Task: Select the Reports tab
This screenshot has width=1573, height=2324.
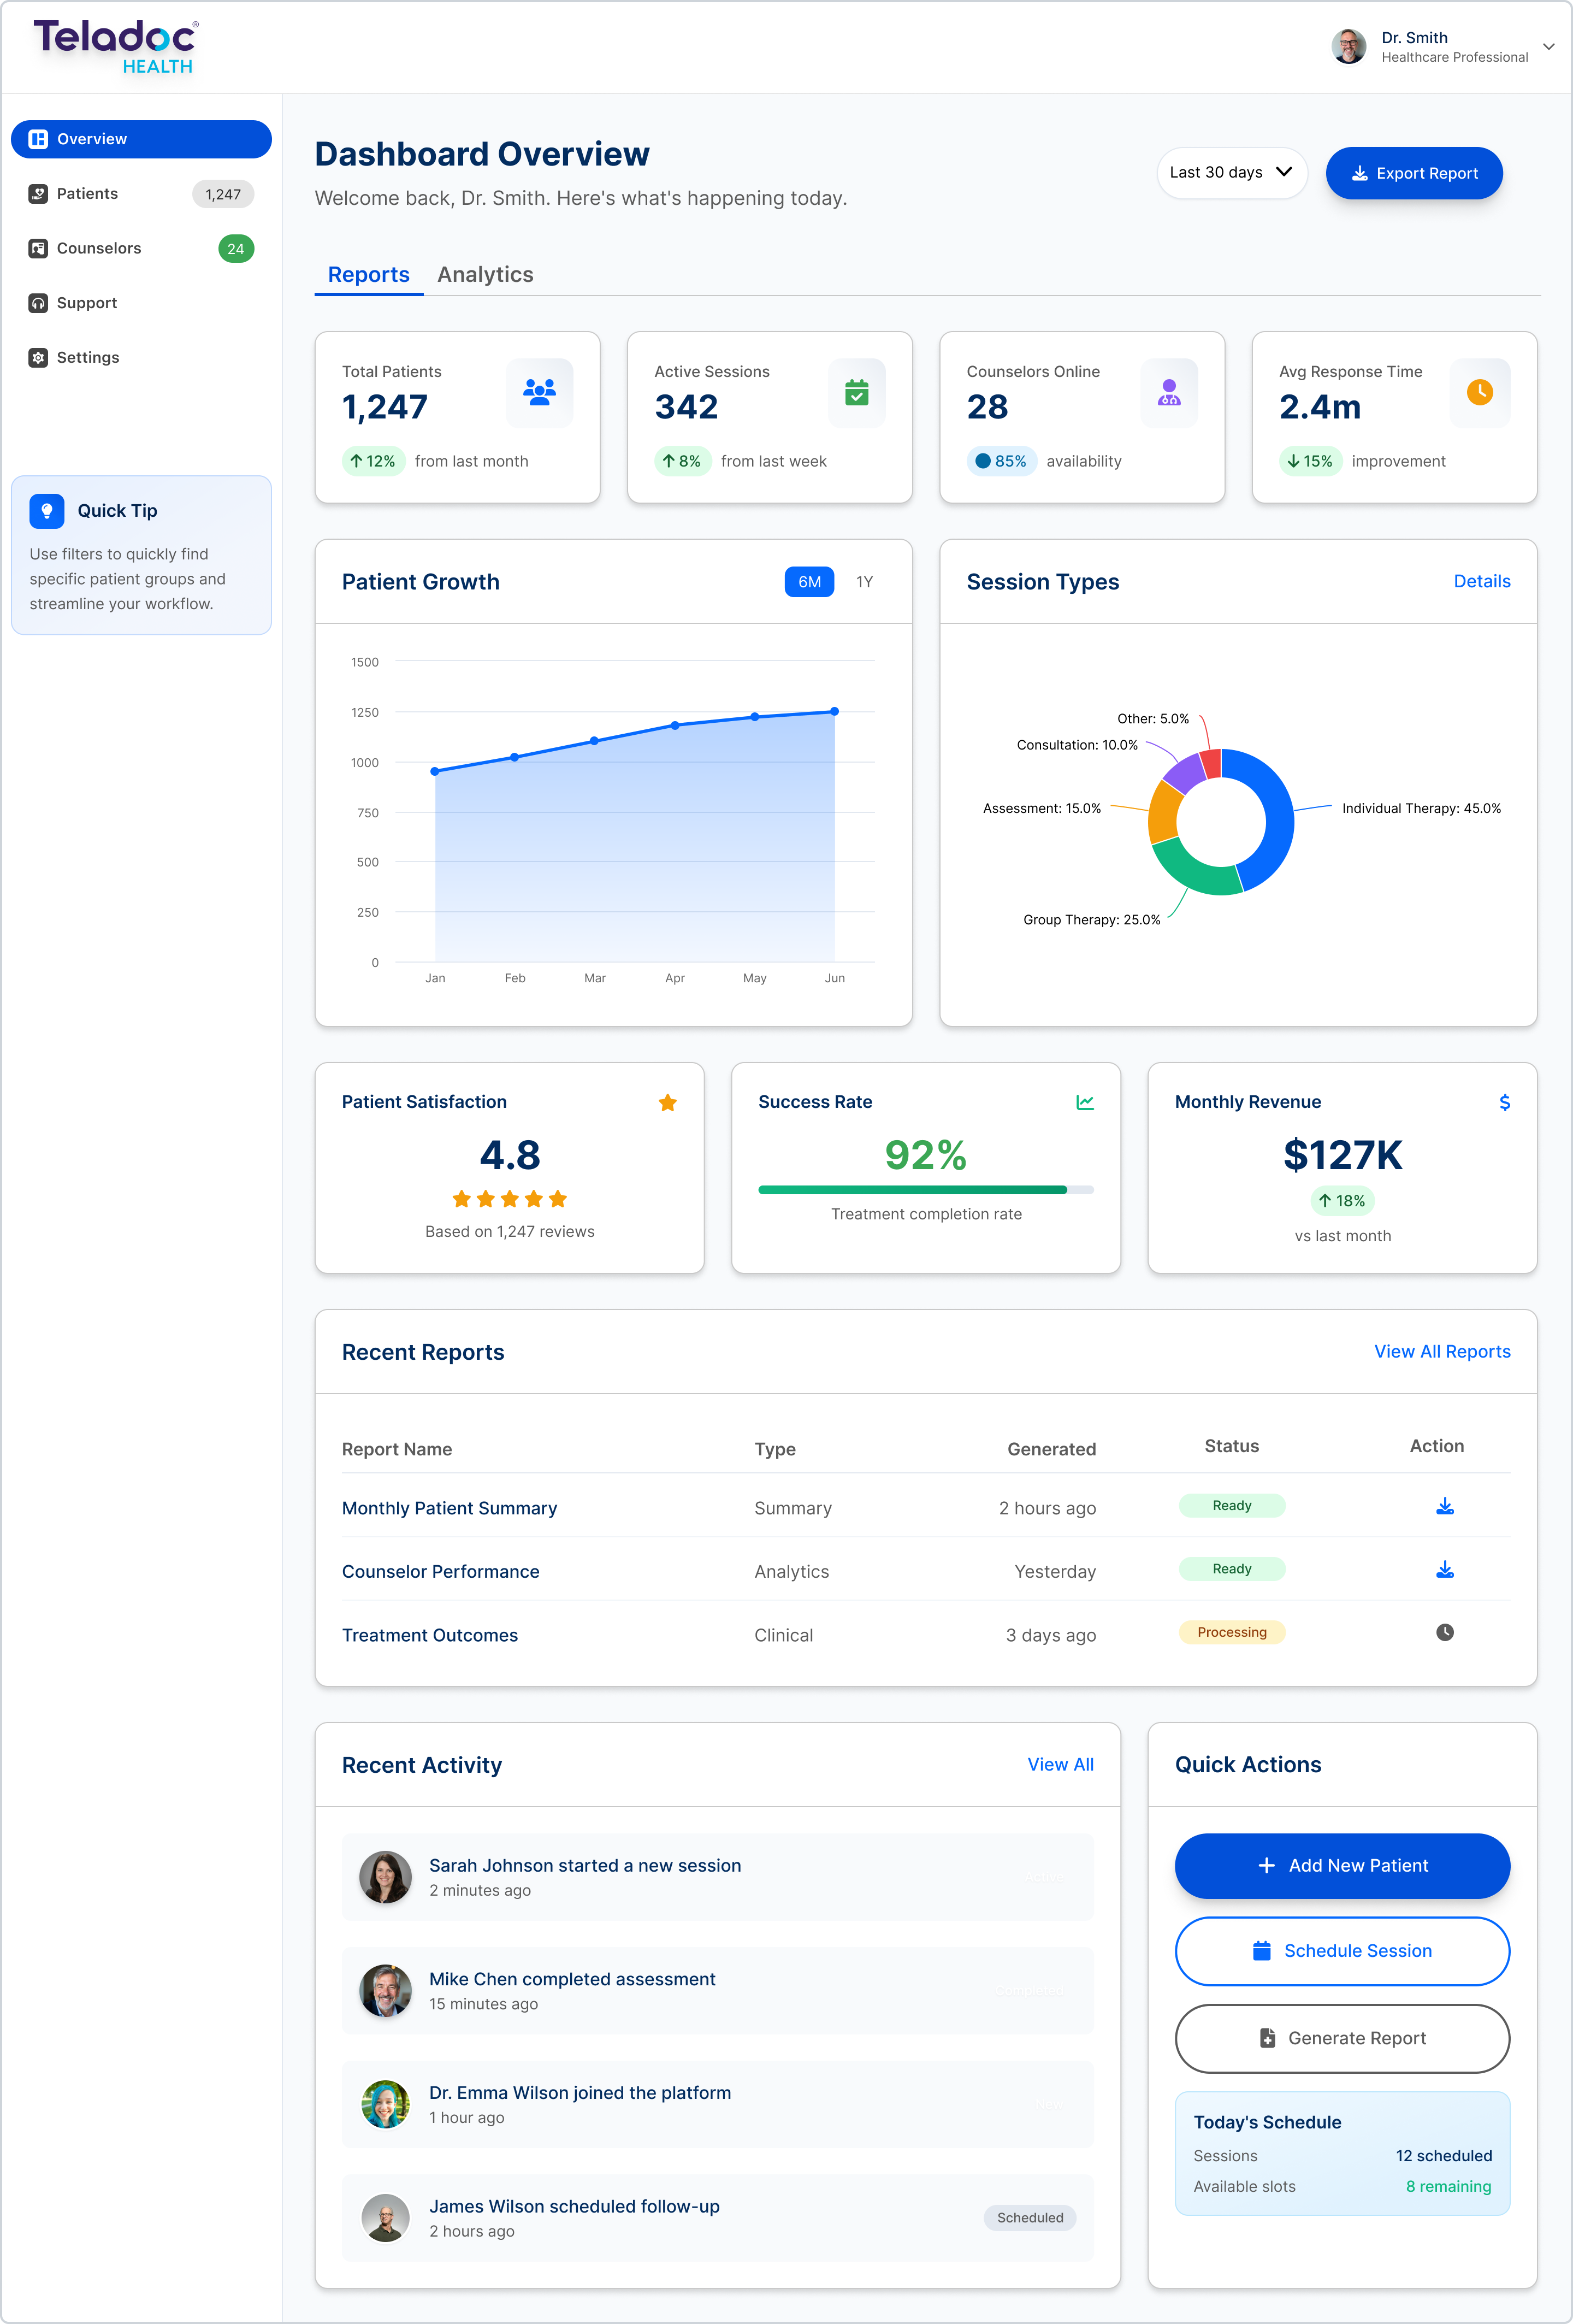Action: pyautogui.click(x=368, y=274)
